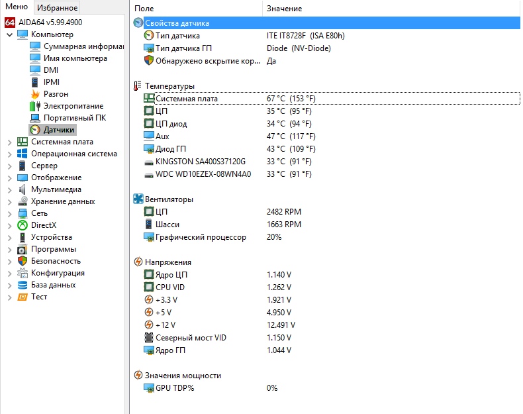Open Суммарная информация page
Viewport: 523px width, 414px height.
(83, 46)
